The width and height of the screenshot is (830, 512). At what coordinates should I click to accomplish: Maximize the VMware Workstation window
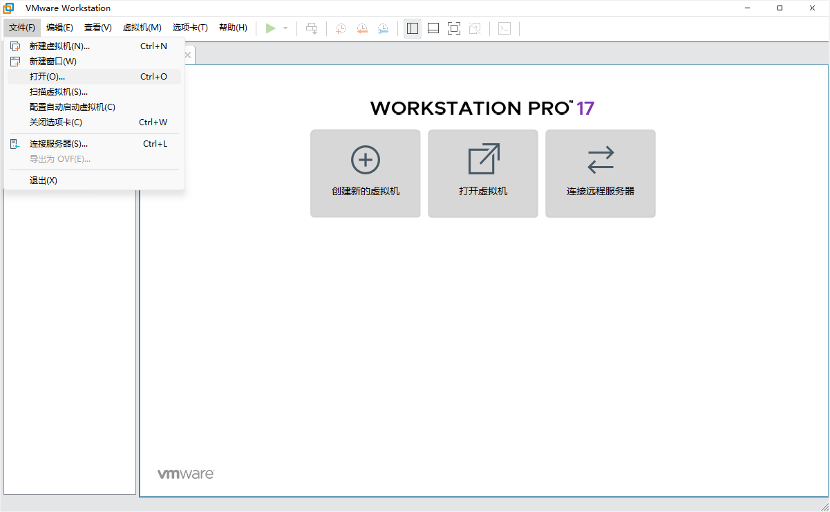click(x=780, y=8)
